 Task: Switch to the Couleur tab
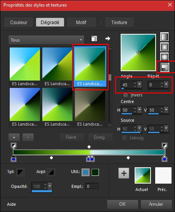pyautogui.click(x=19, y=22)
